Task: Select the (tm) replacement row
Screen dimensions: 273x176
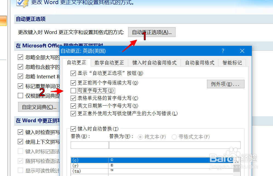Action: tap(152, 171)
